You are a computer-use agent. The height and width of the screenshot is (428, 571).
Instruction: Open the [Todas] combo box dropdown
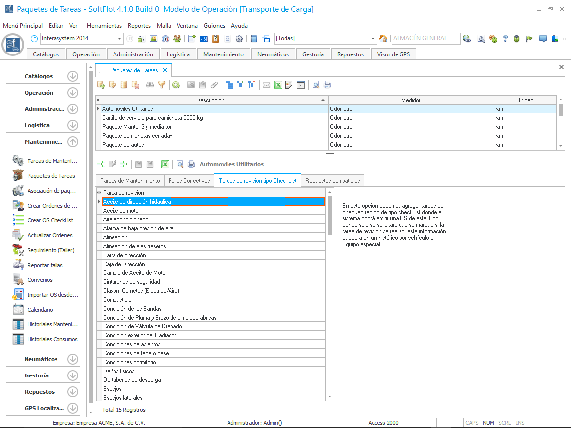(x=373, y=39)
